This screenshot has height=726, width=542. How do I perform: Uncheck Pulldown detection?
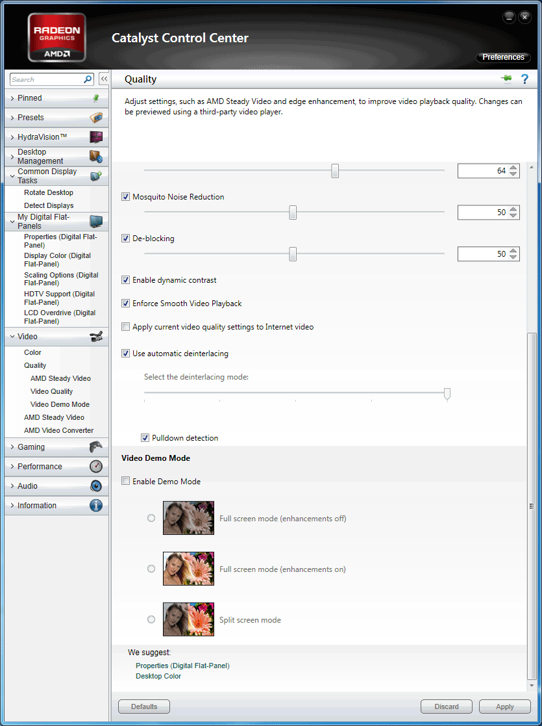click(x=145, y=437)
